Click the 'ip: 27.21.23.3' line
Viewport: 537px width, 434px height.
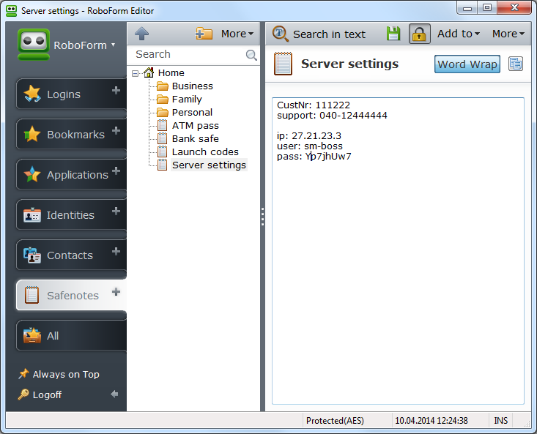309,136
